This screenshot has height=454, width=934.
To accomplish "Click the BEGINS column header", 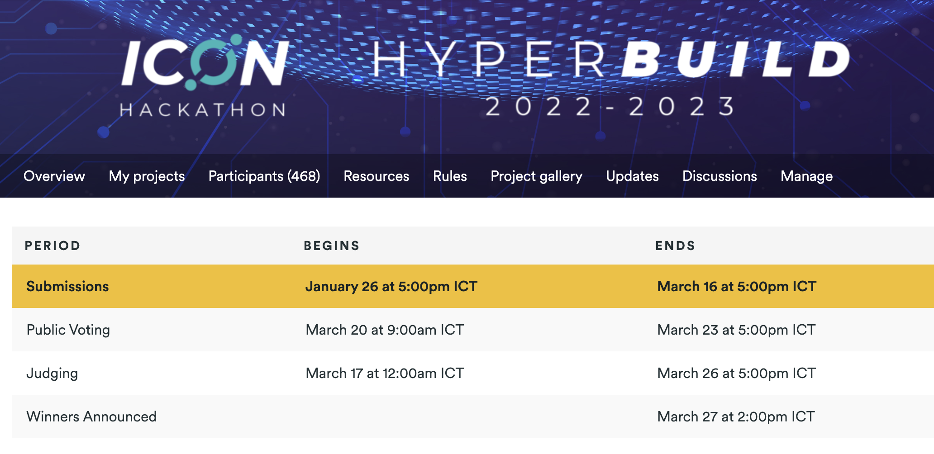I will (x=332, y=246).
